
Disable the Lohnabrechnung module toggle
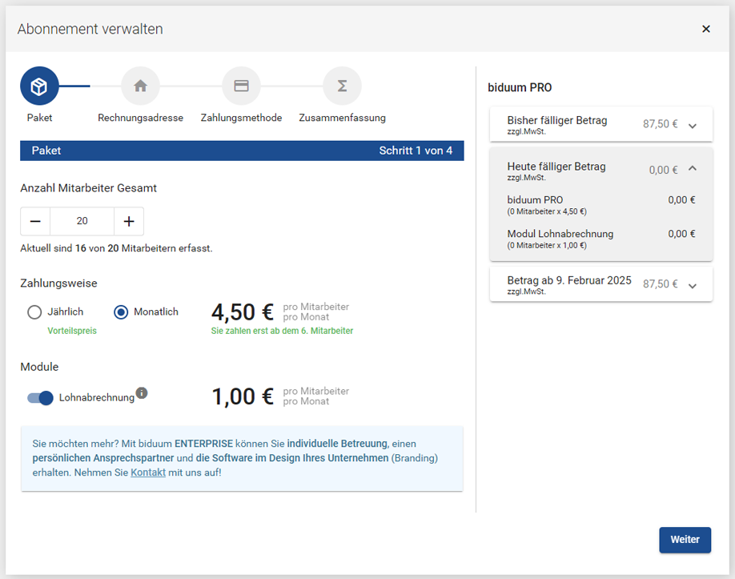39,397
